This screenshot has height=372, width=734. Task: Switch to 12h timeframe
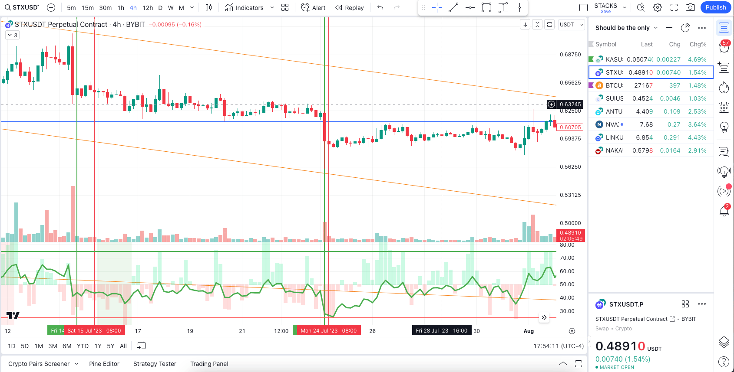(148, 8)
